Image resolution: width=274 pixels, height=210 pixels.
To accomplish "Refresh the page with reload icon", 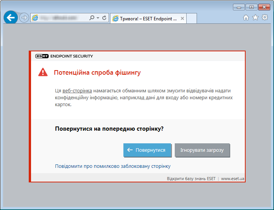I will (104, 18).
